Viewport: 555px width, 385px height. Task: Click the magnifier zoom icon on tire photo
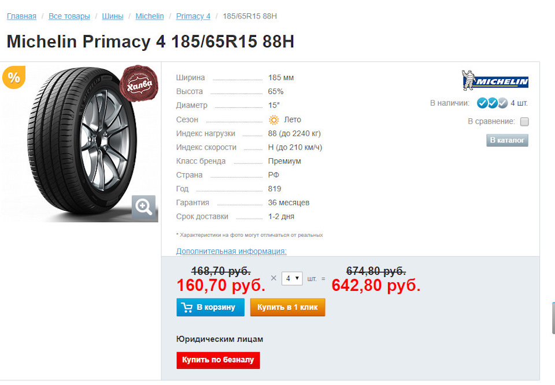click(144, 208)
